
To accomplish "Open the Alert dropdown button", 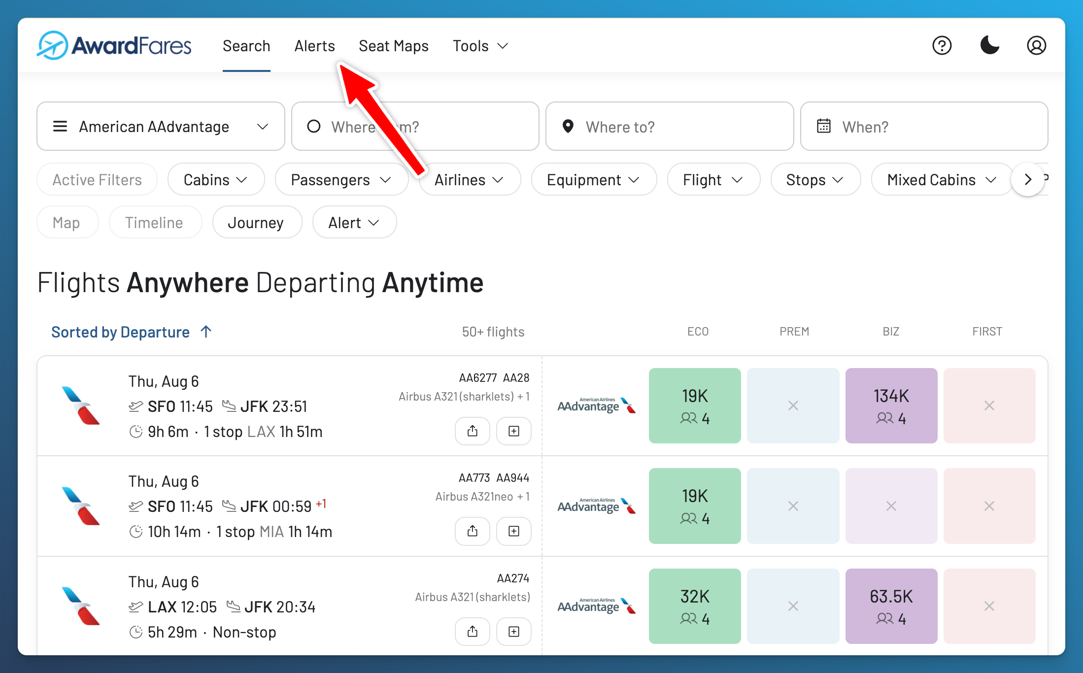I will 354,222.
